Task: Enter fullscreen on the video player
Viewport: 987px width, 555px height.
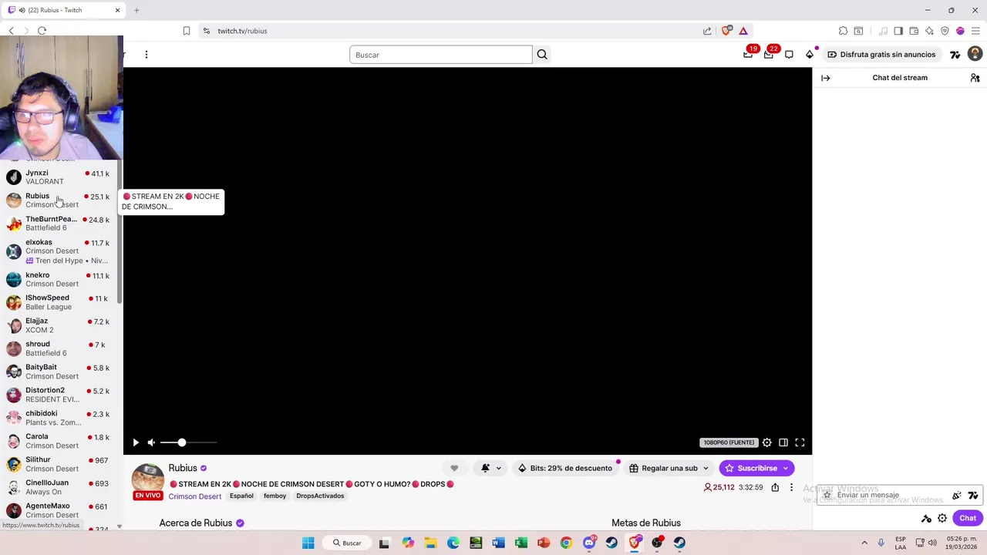Action: coord(800,442)
